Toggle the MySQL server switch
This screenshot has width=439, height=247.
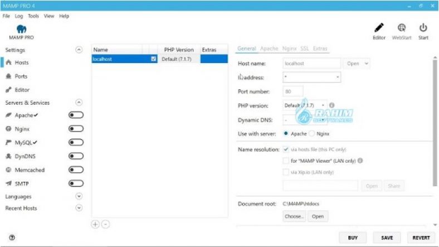76,142
